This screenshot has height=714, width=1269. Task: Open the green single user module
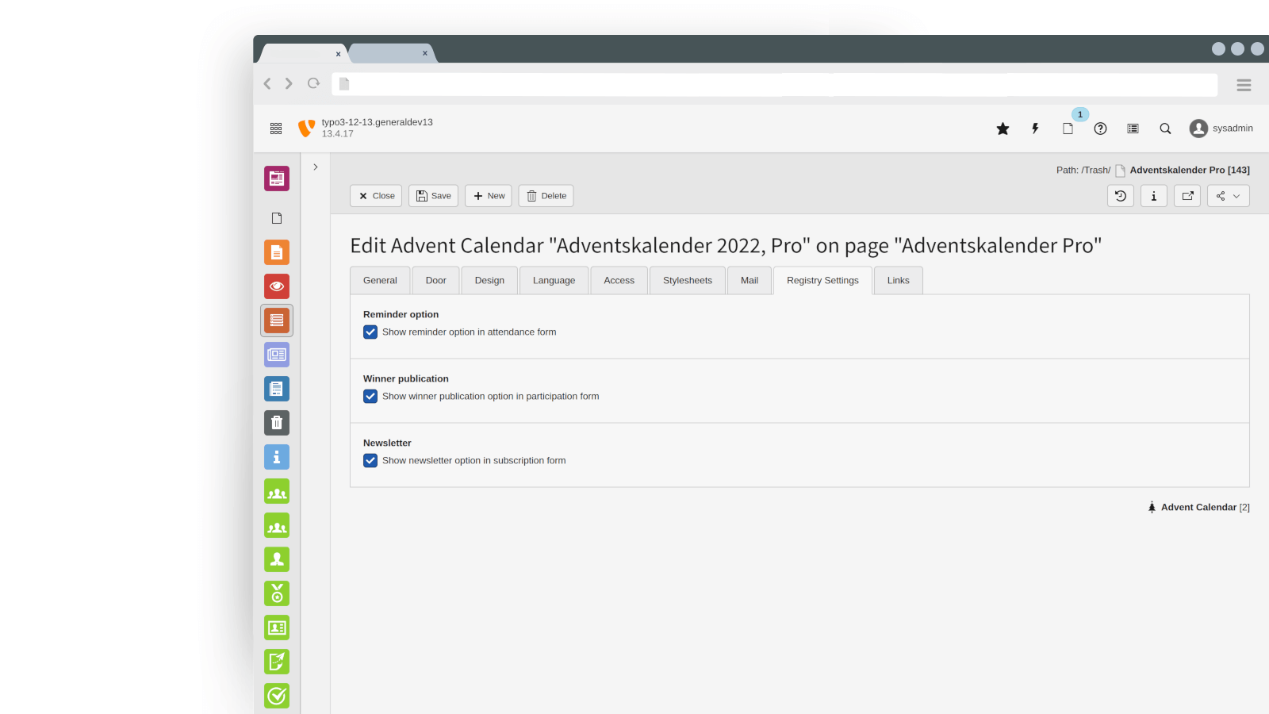(x=277, y=559)
